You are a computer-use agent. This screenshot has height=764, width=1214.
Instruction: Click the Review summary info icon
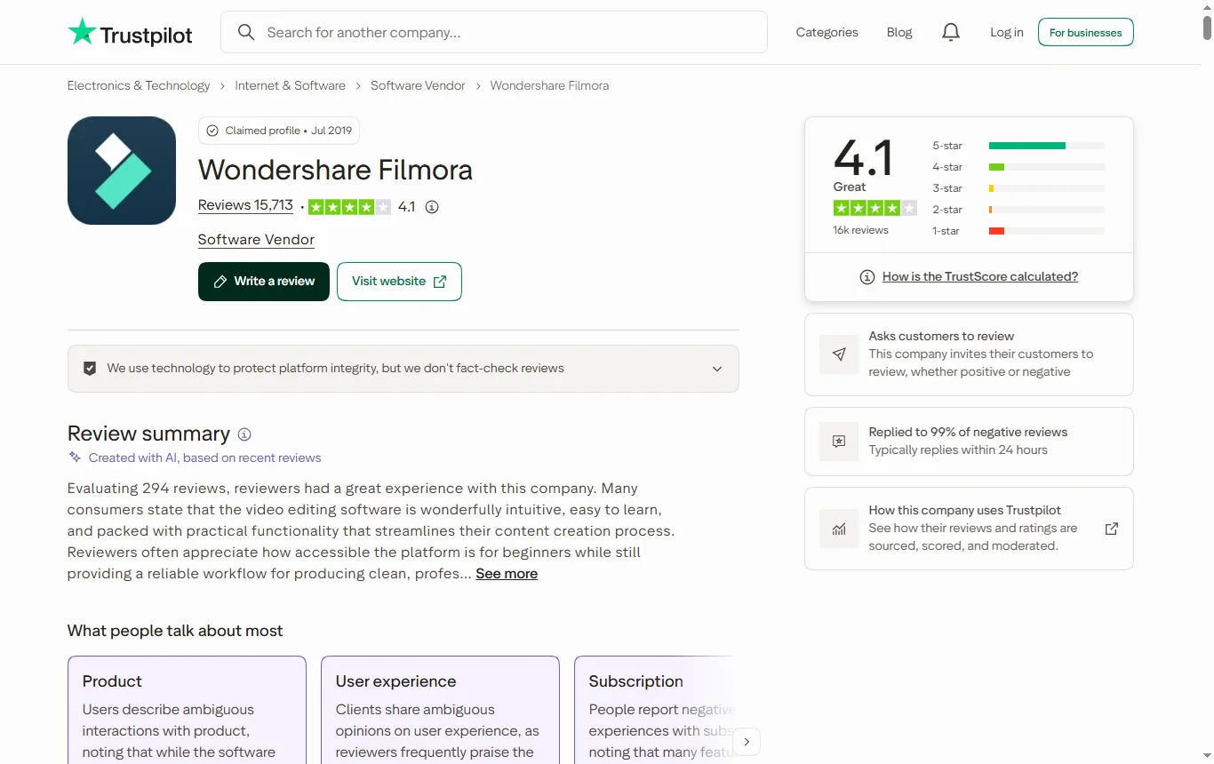[x=244, y=434]
